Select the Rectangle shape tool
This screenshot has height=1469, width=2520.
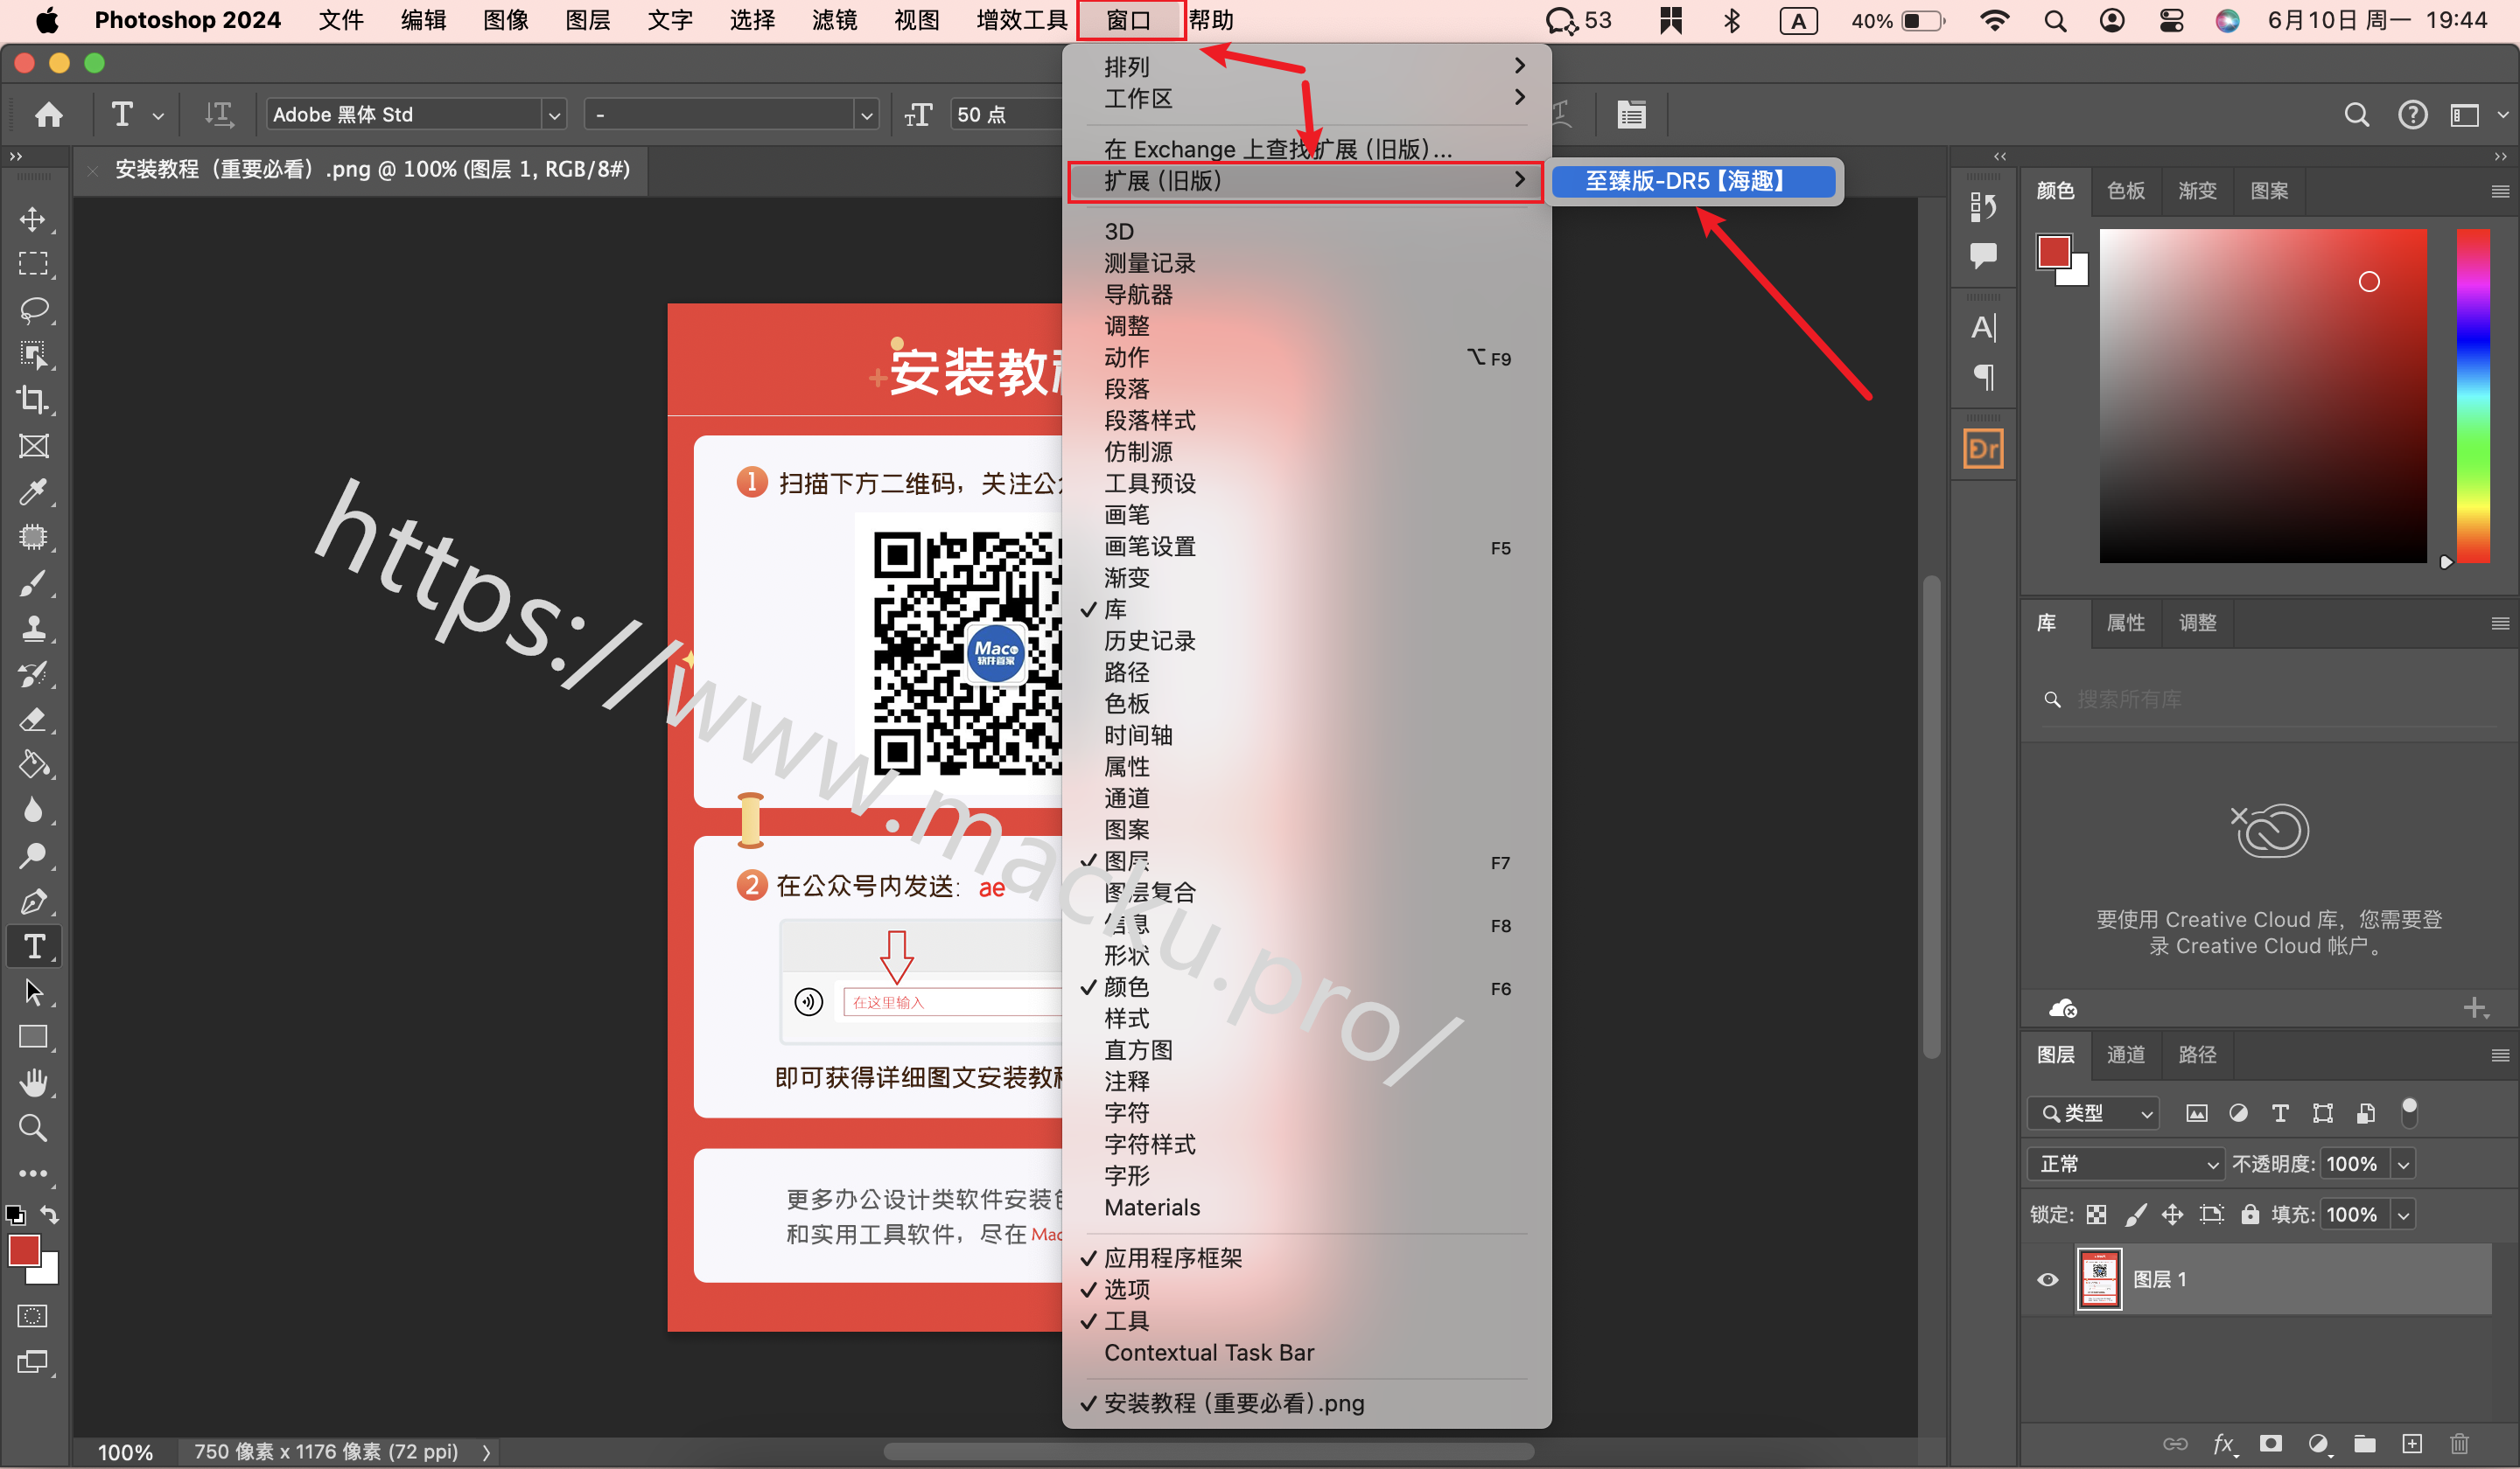33,1037
